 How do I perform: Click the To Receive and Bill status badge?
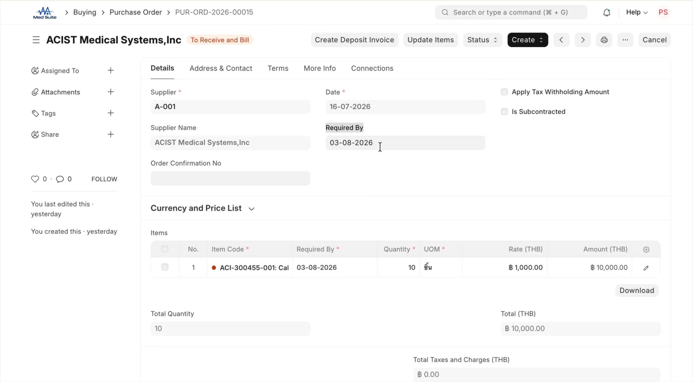point(220,40)
